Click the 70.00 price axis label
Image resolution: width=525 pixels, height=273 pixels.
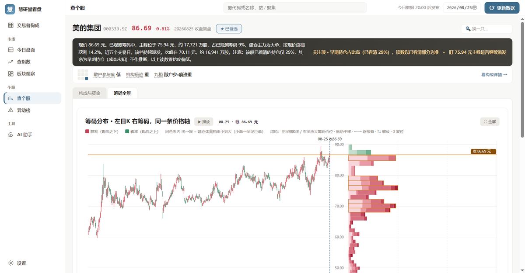click(339, 206)
